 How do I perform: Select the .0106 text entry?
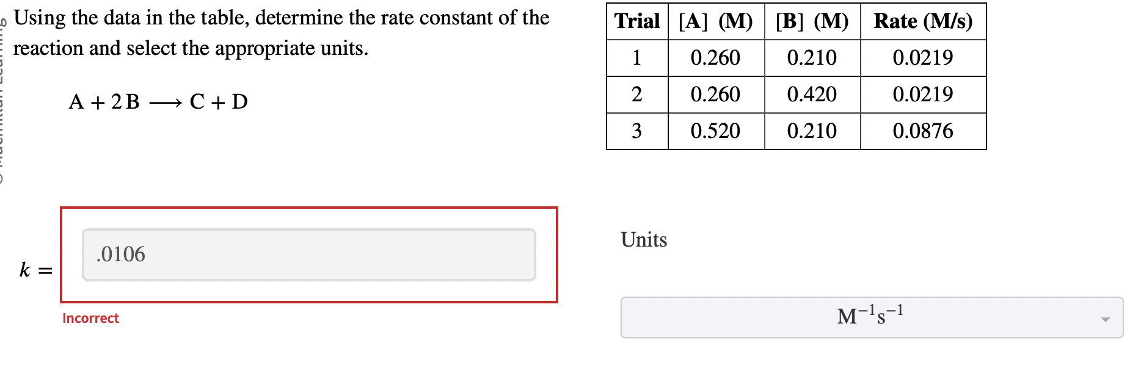[120, 255]
